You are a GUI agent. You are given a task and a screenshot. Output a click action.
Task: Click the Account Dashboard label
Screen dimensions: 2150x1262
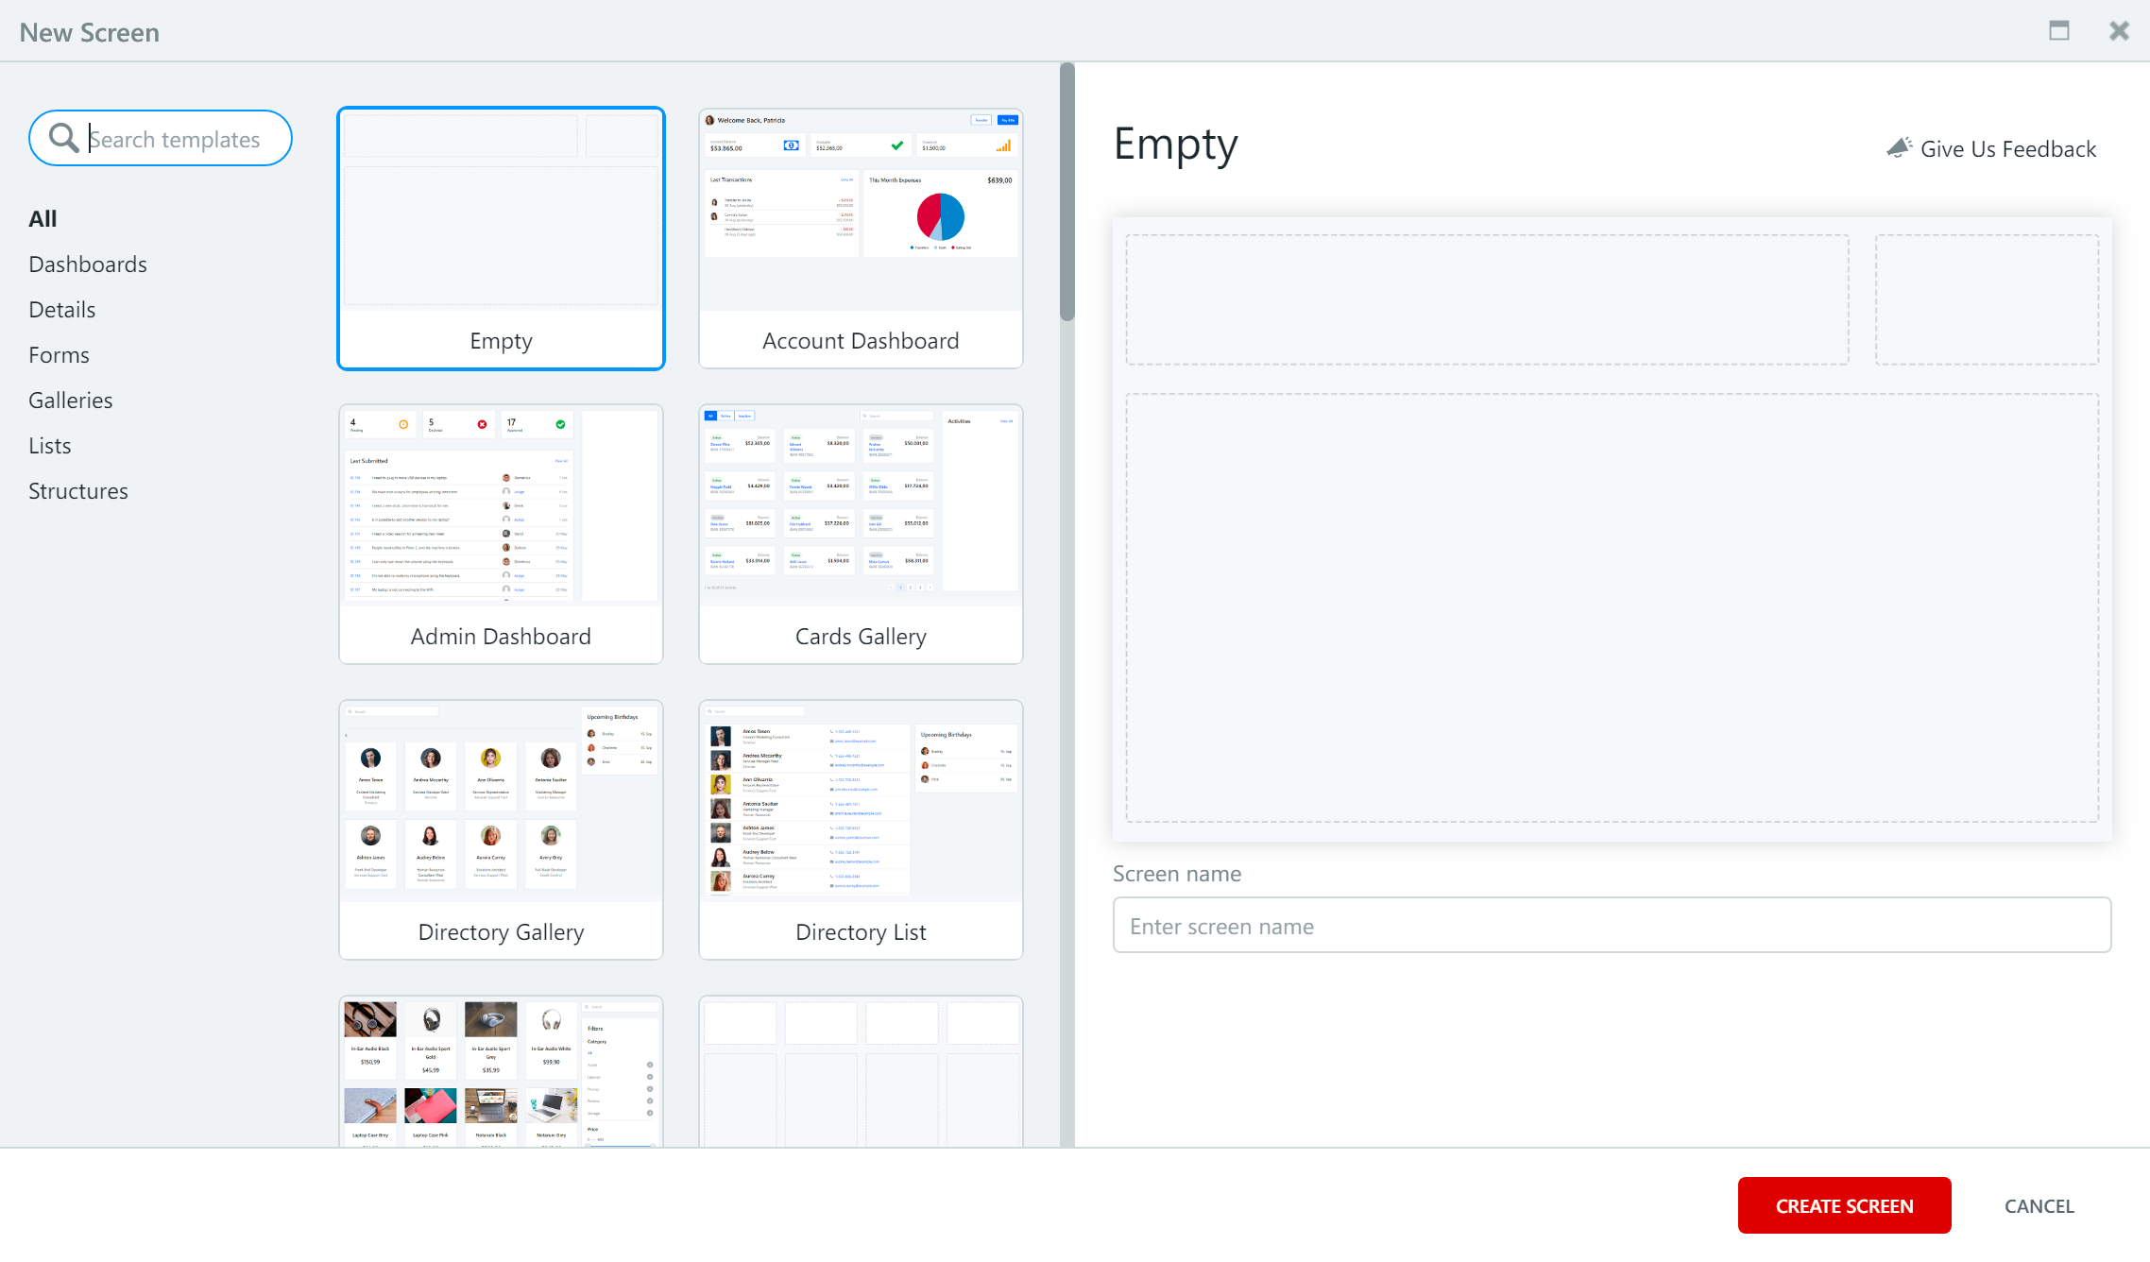coord(861,340)
